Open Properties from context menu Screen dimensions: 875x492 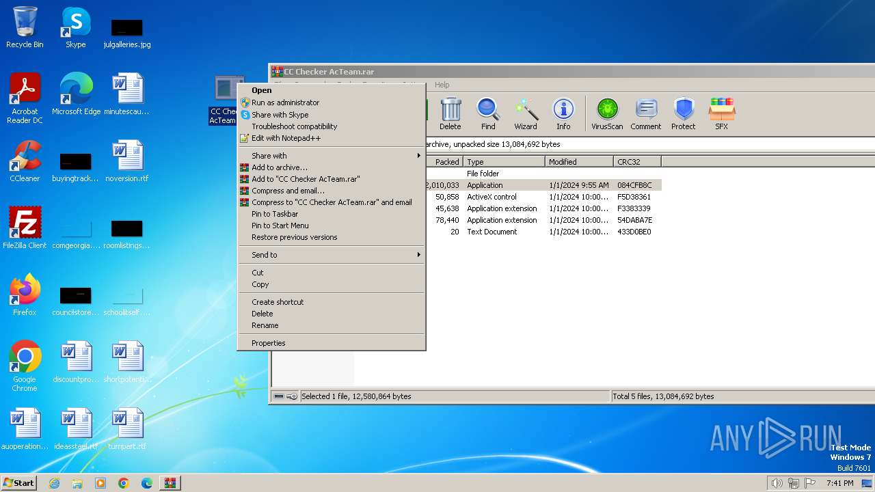(x=332, y=343)
